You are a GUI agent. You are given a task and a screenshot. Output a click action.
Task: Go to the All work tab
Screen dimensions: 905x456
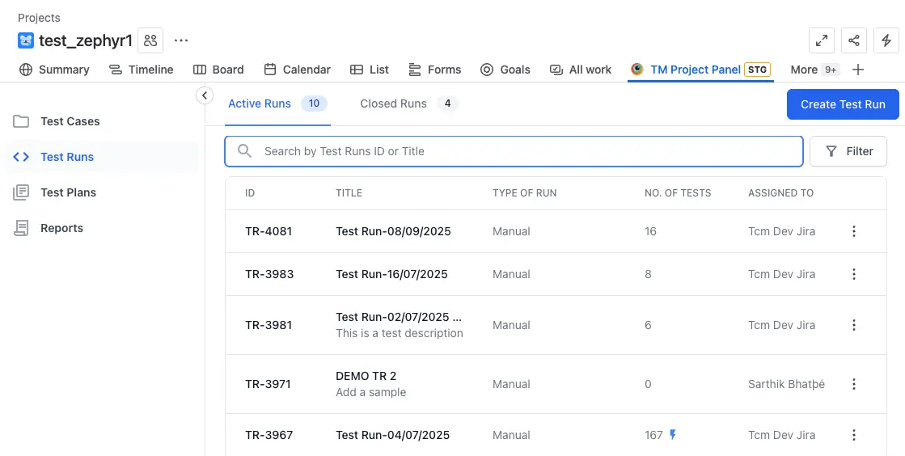coord(581,70)
